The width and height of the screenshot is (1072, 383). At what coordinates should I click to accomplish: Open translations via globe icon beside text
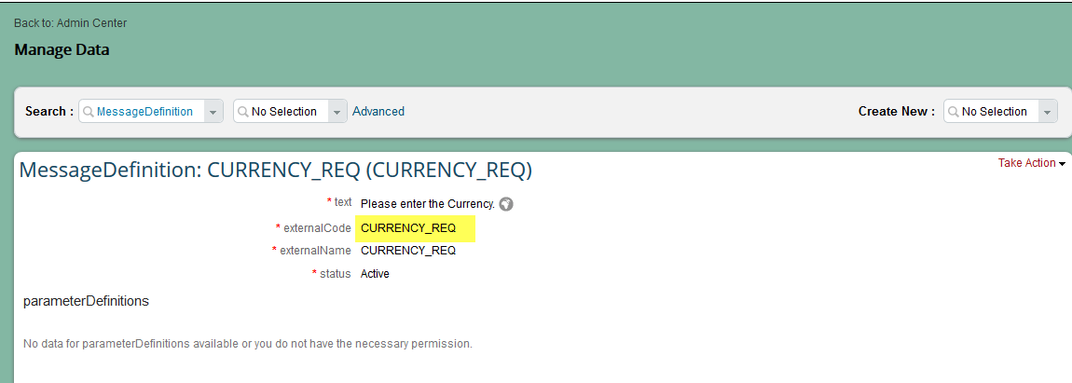(506, 204)
